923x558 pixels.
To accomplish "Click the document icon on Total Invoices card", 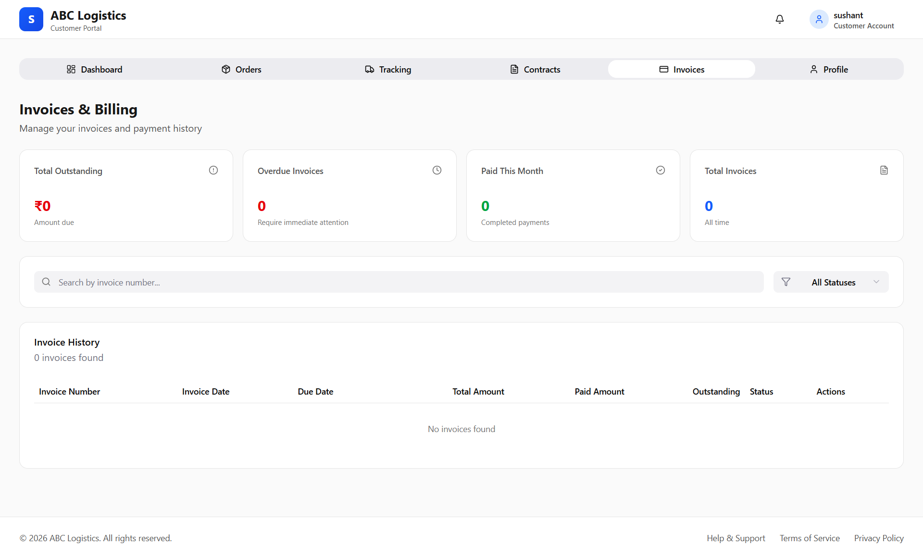I will 884,170.
